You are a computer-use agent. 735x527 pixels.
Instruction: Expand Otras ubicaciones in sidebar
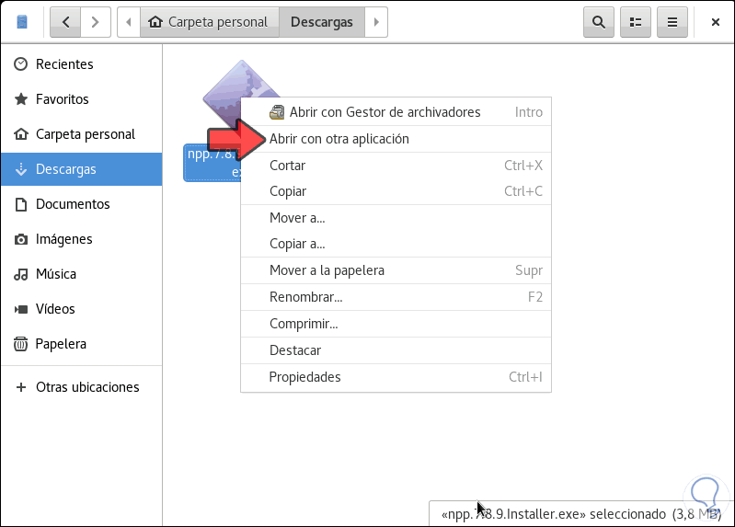(x=86, y=387)
